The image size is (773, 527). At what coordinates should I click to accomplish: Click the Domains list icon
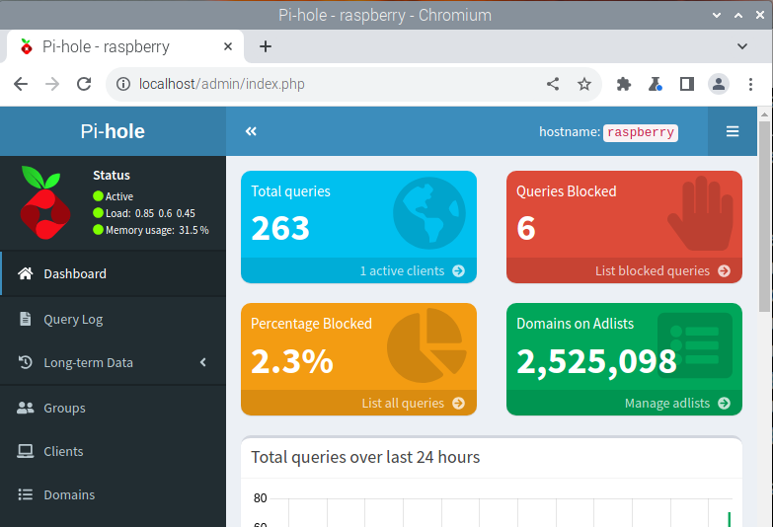[x=25, y=494]
